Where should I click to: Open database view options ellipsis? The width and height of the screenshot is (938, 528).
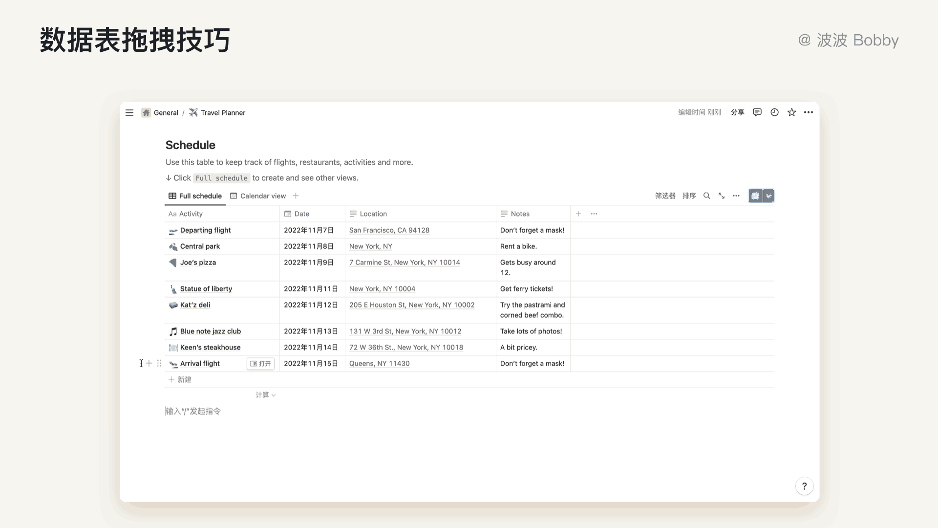tap(736, 196)
